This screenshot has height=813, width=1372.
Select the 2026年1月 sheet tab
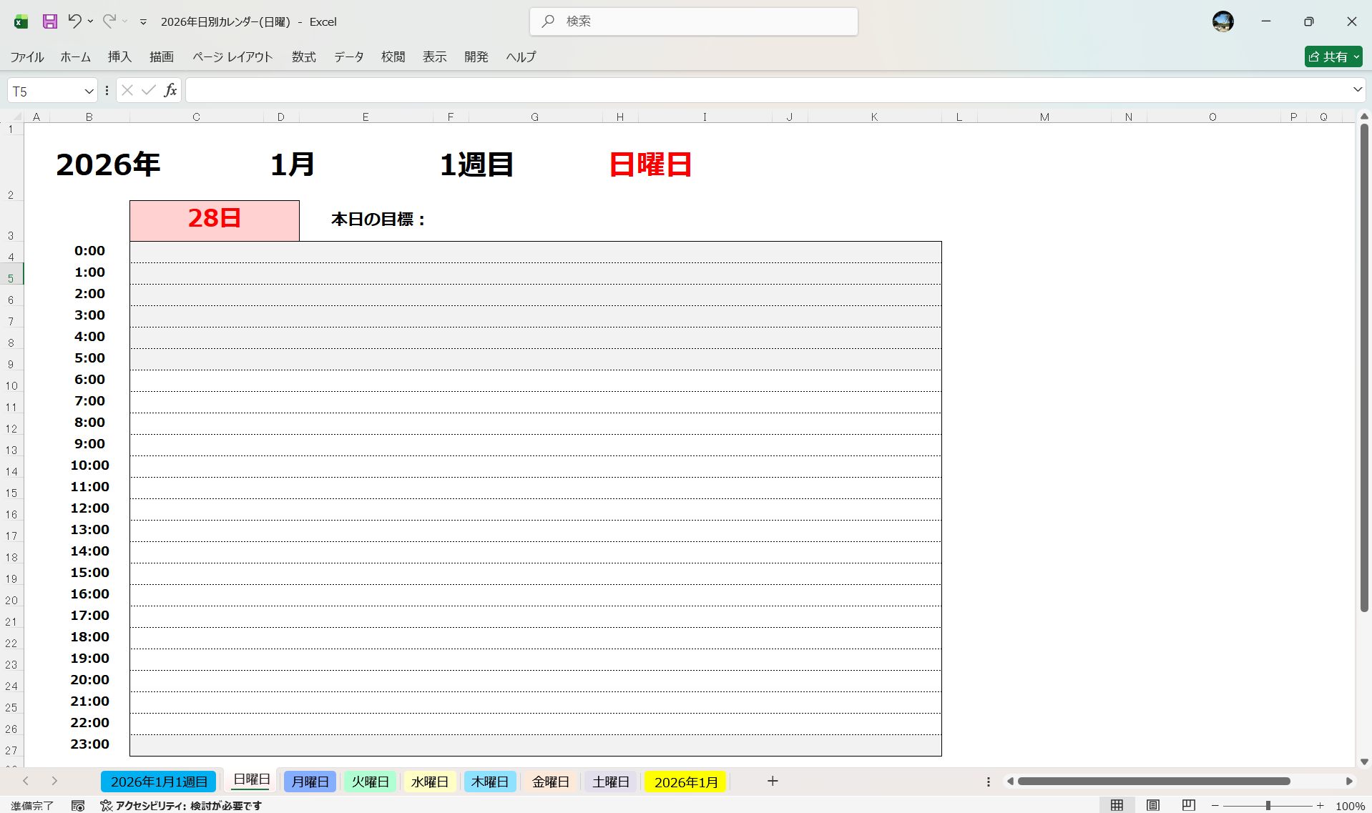tap(685, 782)
